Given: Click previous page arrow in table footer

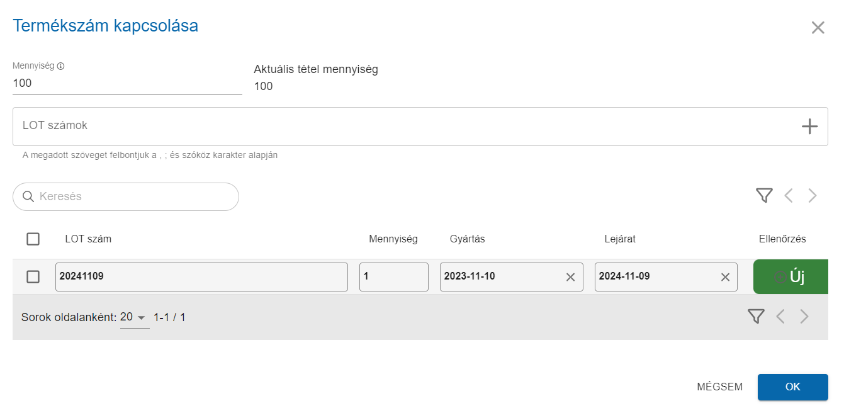Looking at the screenshot, I should pyautogui.click(x=780, y=317).
